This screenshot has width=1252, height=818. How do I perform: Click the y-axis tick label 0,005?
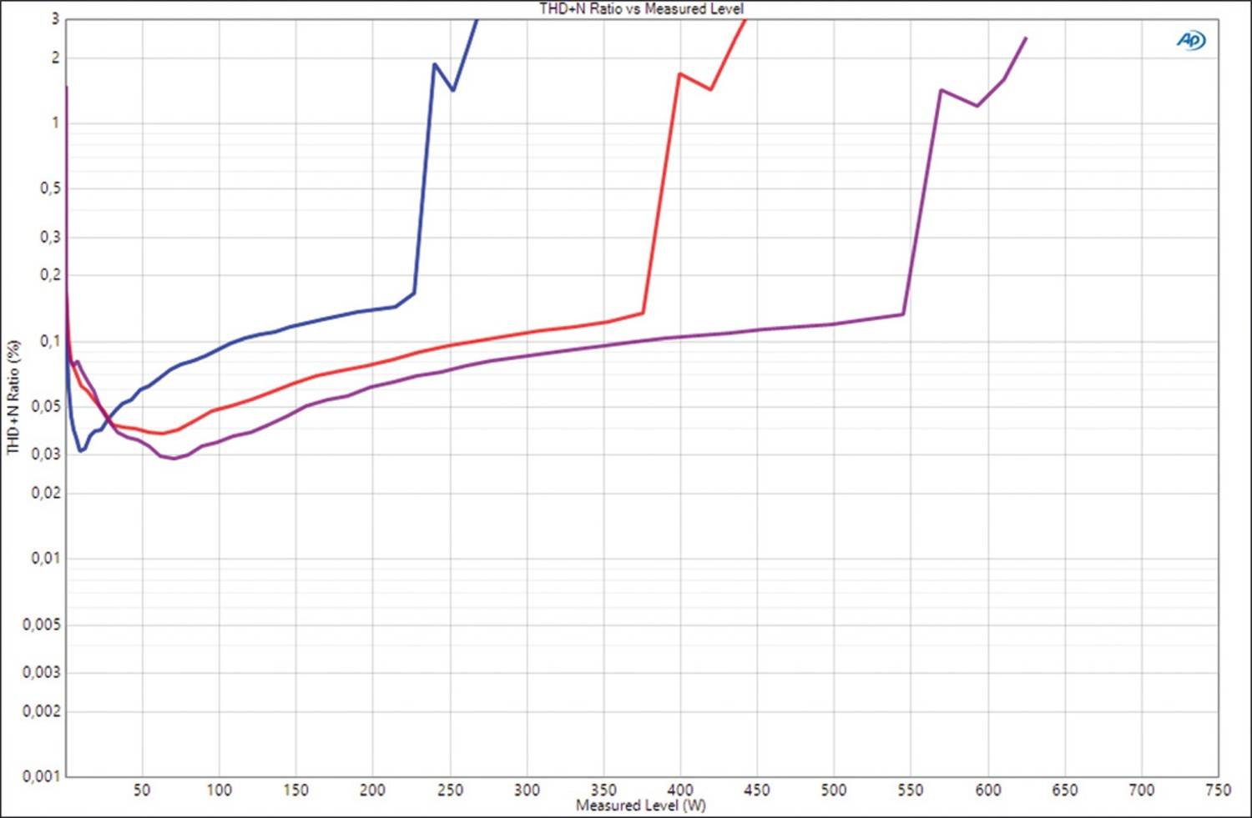coord(41,625)
